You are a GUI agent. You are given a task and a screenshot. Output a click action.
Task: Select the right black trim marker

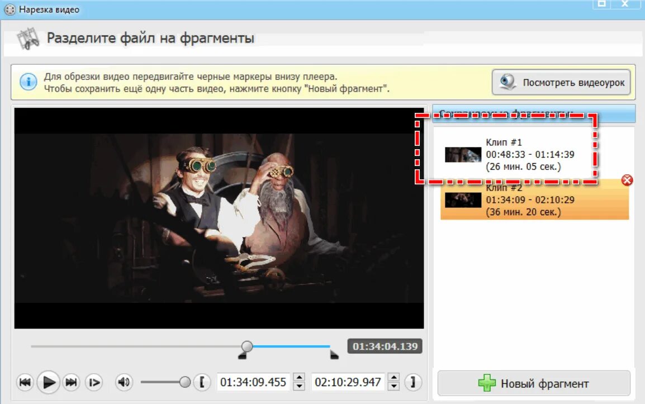coord(334,355)
